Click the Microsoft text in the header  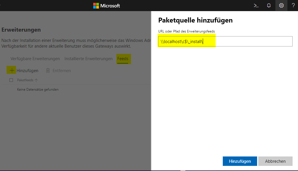point(110,6)
